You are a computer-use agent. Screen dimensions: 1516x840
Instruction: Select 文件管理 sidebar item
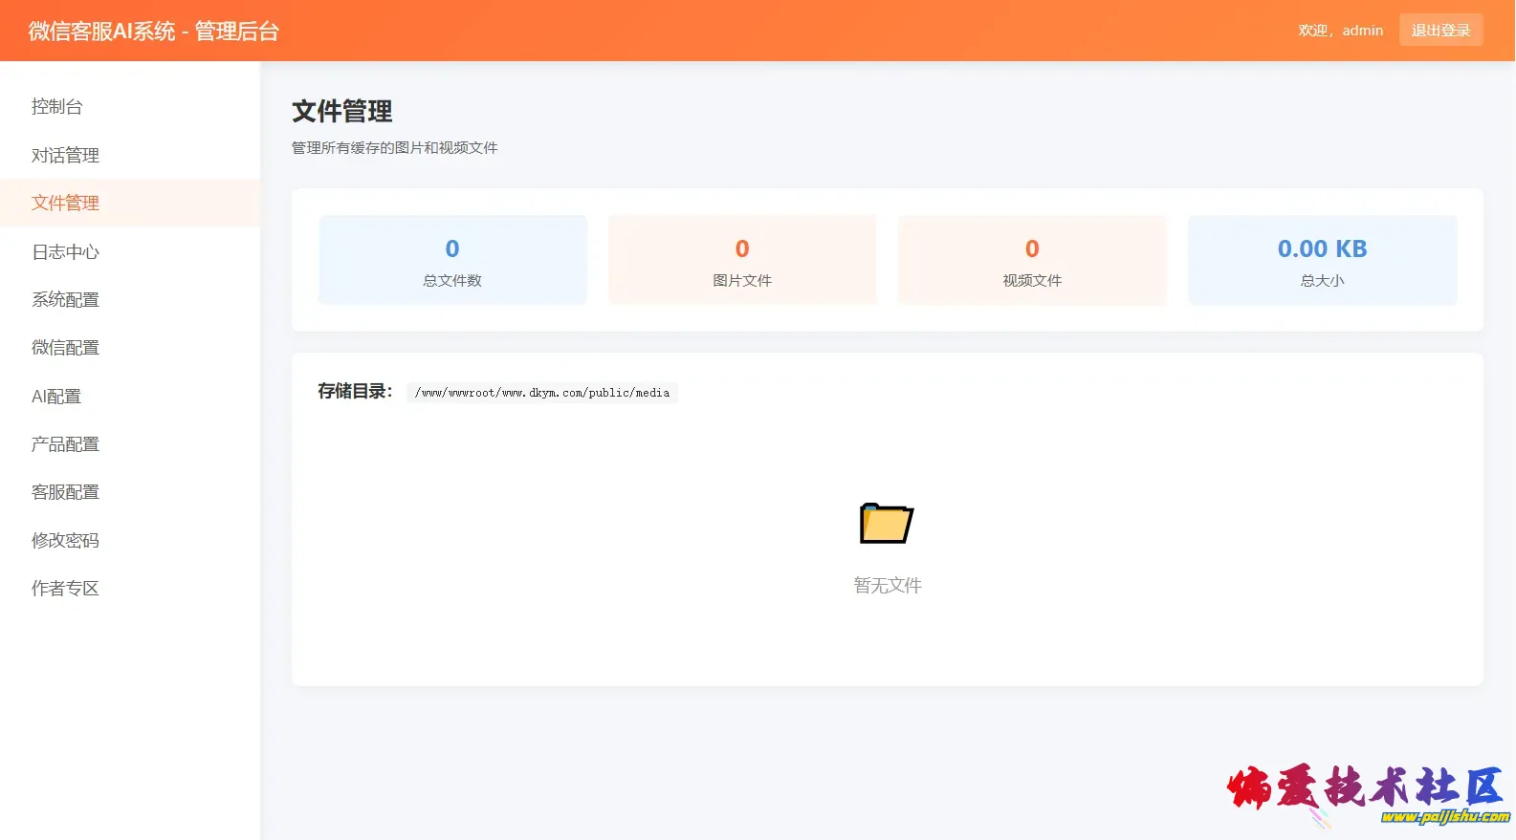65,203
